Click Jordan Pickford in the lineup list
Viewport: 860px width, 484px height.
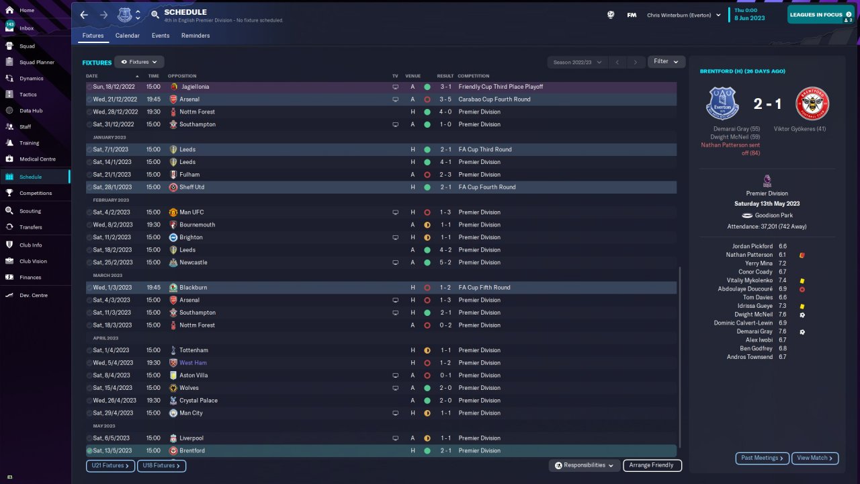(752, 247)
